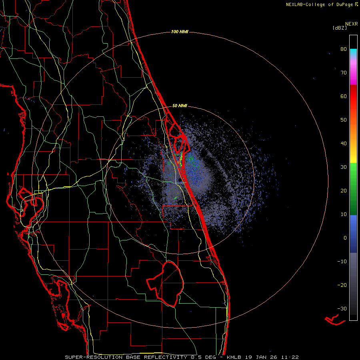Click the SUPER-RESOLUTION BASE REFLECTIVITY product title
360x360 pixels.
coord(126,357)
